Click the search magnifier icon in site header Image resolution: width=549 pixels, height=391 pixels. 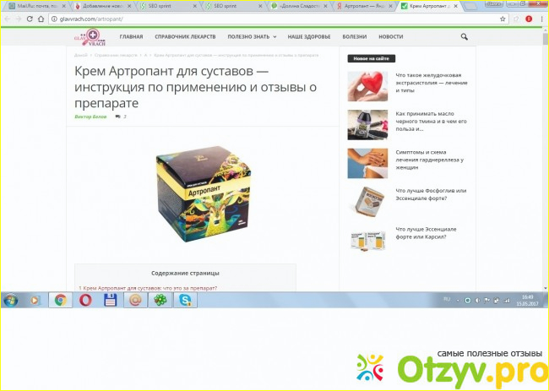(464, 37)
